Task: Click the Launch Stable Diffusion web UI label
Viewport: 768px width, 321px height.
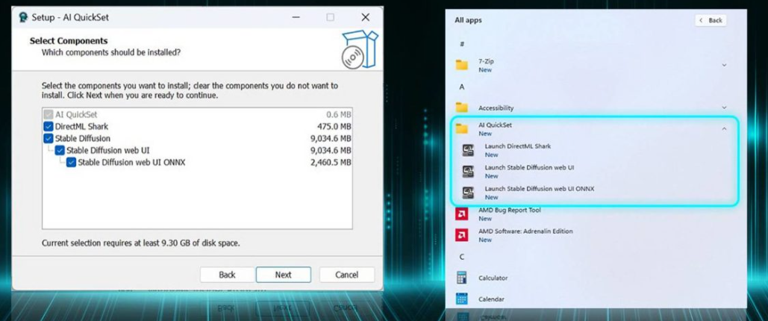Action: point(529,167)
